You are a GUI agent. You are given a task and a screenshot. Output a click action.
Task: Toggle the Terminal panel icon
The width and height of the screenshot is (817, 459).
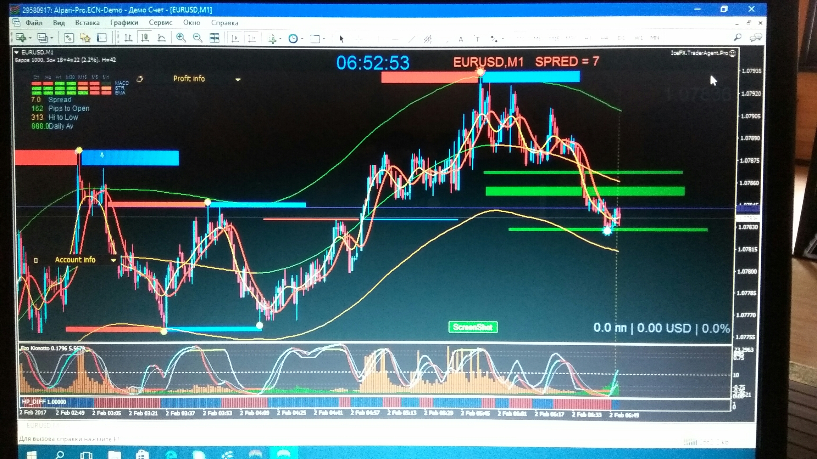click(x=102, y=38)
